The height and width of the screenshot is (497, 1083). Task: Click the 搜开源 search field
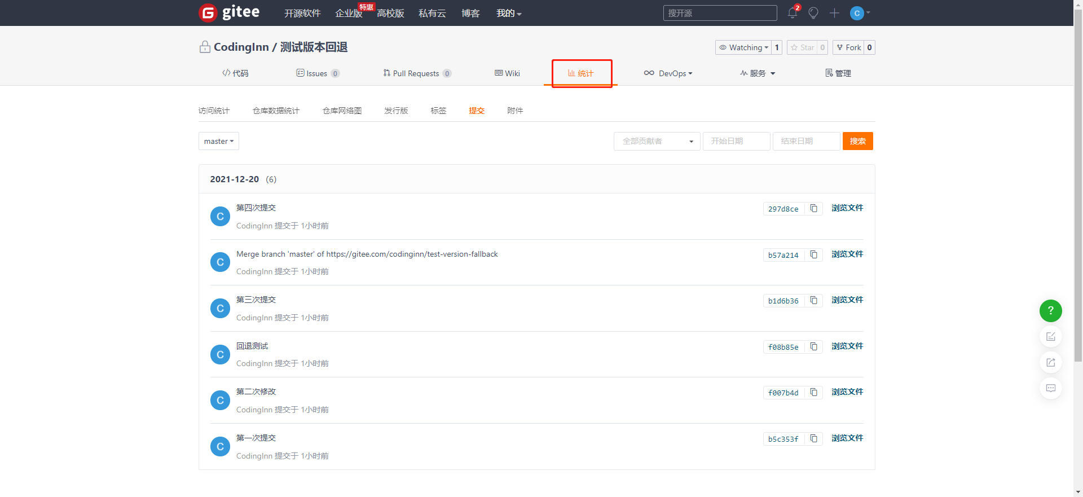(x=720, y=13)
